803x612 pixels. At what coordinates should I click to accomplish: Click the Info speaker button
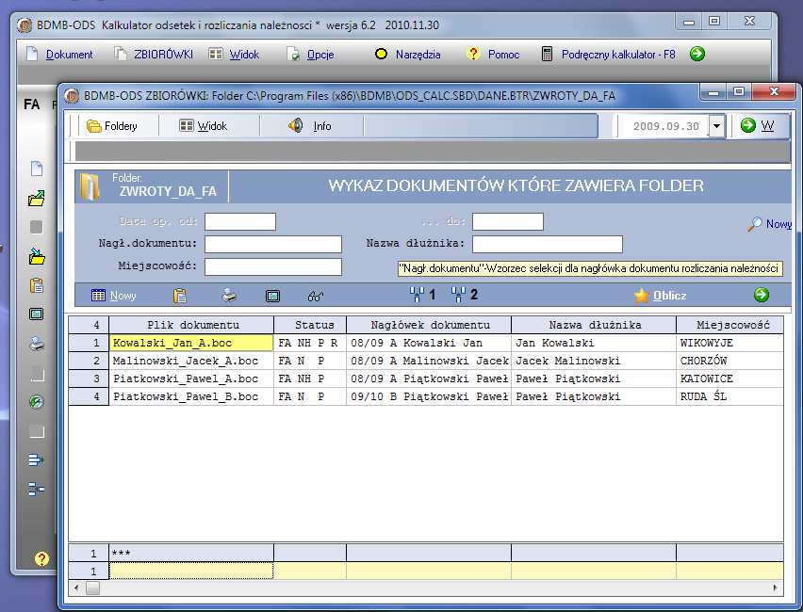pos(309,126)
